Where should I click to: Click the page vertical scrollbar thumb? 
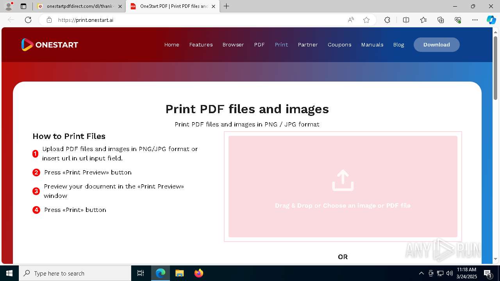click(496, 68)
